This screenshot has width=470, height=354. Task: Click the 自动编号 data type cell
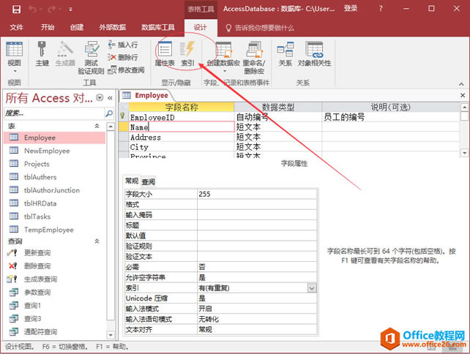[x=277, y=117]
